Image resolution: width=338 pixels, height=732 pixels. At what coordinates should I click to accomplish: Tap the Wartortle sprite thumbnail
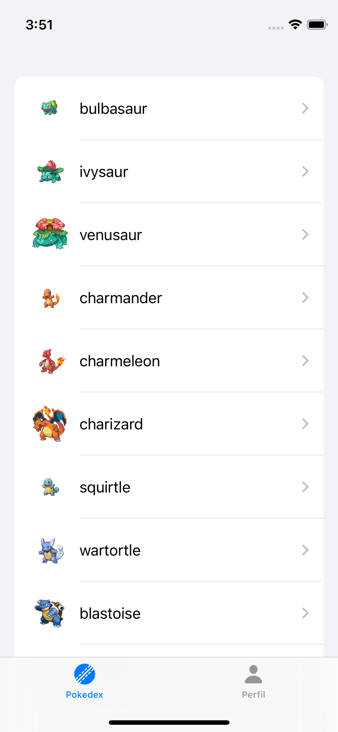[x=51, y=551]
